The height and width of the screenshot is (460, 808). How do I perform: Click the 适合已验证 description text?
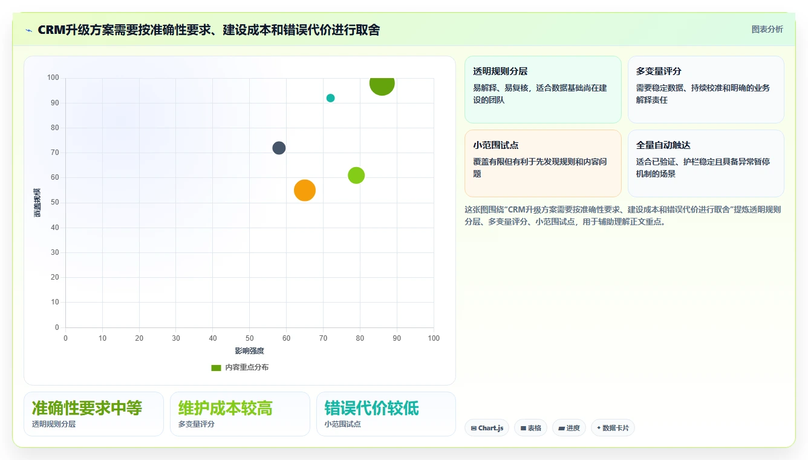tap(703, 168)
